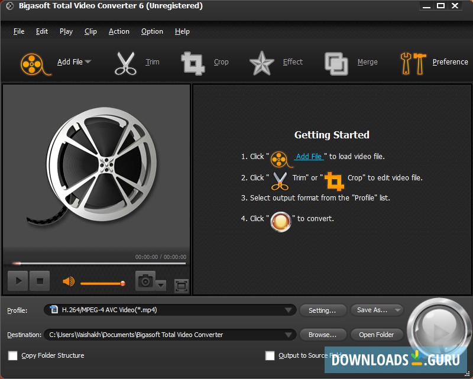
Task: Click the Add File link in Getting Started
Action: 309,157
